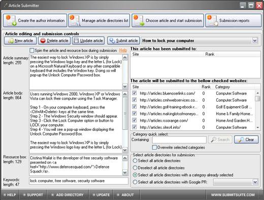Click Resource box scrollbar down arrow
264x200 pixels.
(x=125, y=173)
